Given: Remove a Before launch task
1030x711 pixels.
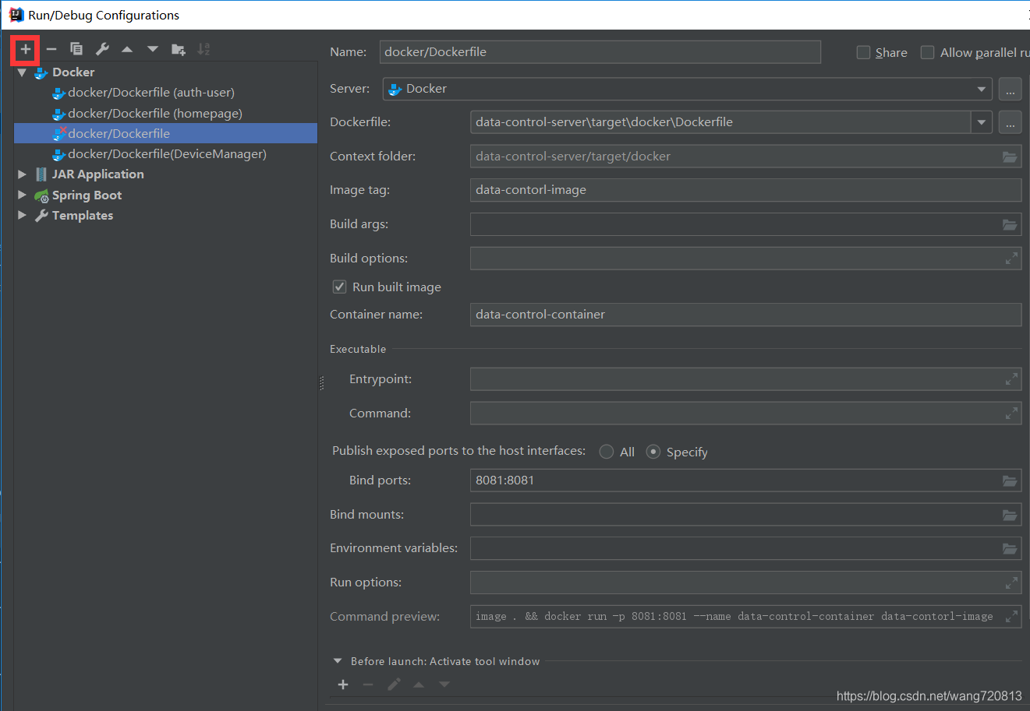Looking at the screenshot, I should click(368, 685).
